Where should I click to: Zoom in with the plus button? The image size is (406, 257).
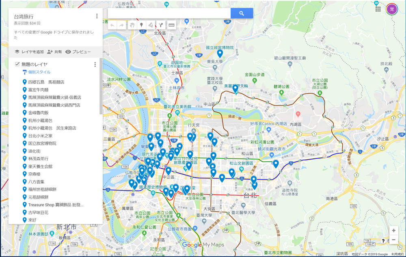point(393,230)
